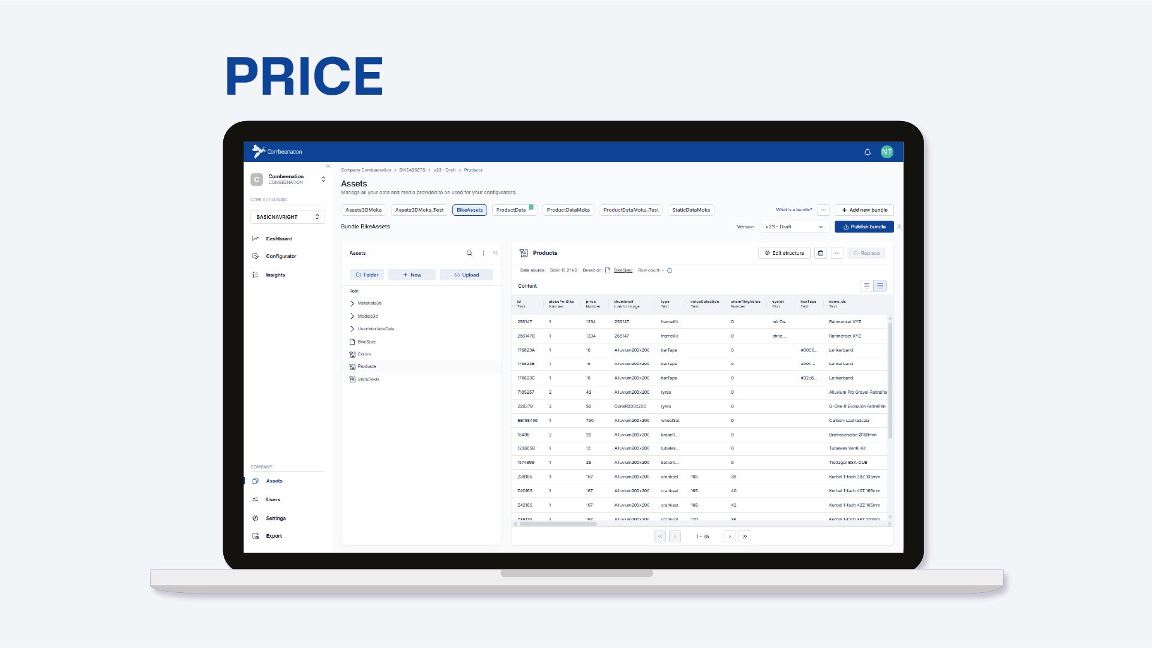The width and height of the screenshot is (1152, 648).
Task: Click search icon in Assets panel
Action: [469, 253]
